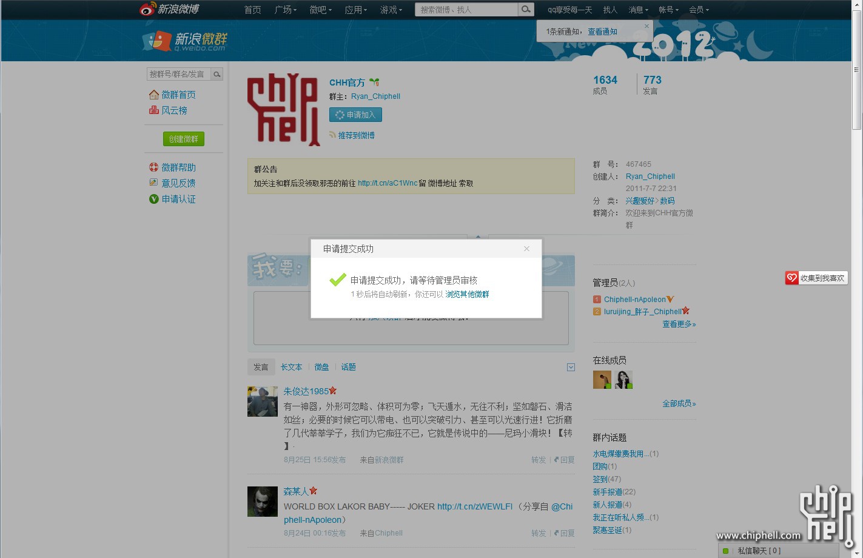This screenshot has height=558, width=863.
Task: Click 找人 in the top bar
Action: click(x=610, y=10)
